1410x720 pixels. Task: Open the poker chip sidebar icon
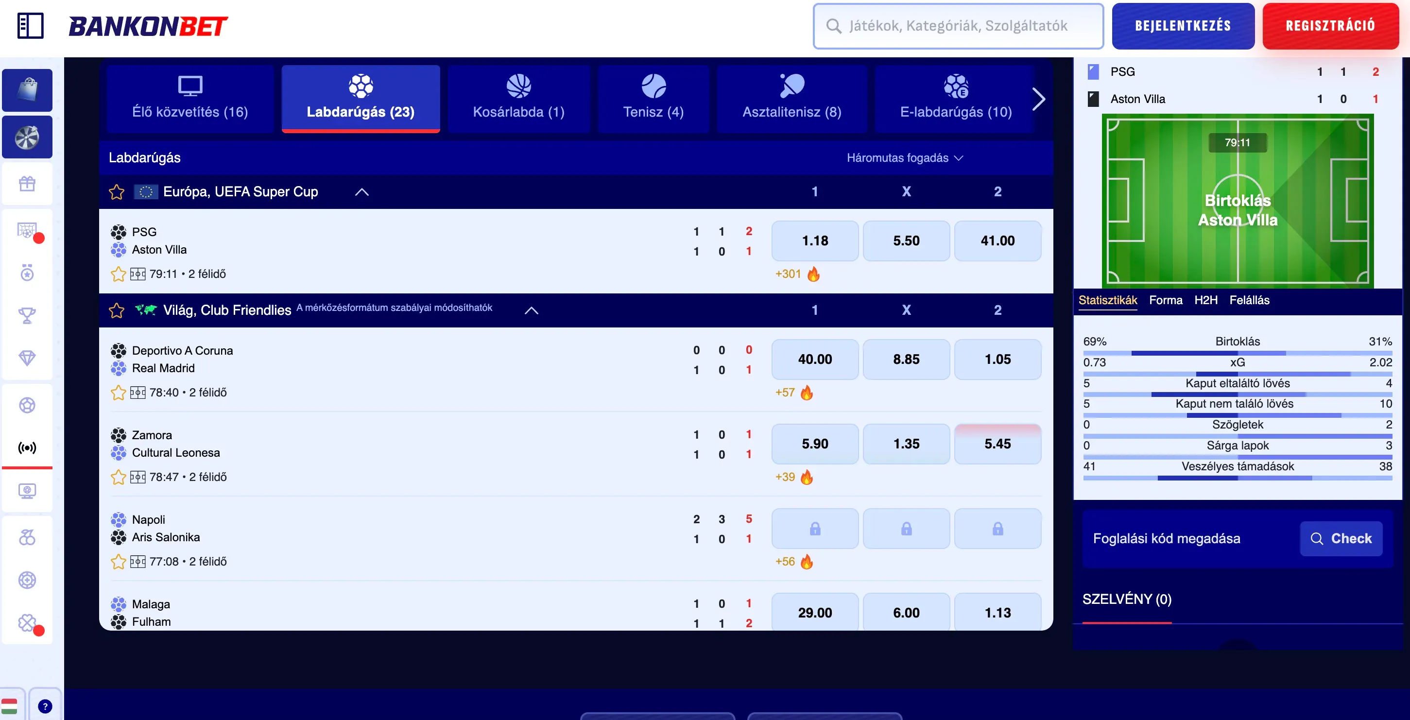coord(27,580)
